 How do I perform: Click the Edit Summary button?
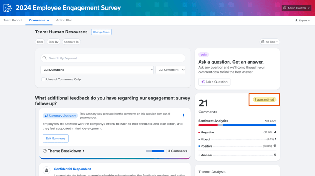pos(55,138)
